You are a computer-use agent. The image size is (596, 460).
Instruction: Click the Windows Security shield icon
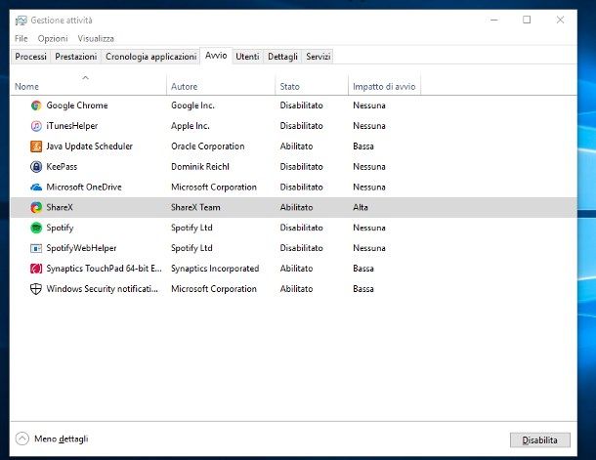[x=36, y=289]
